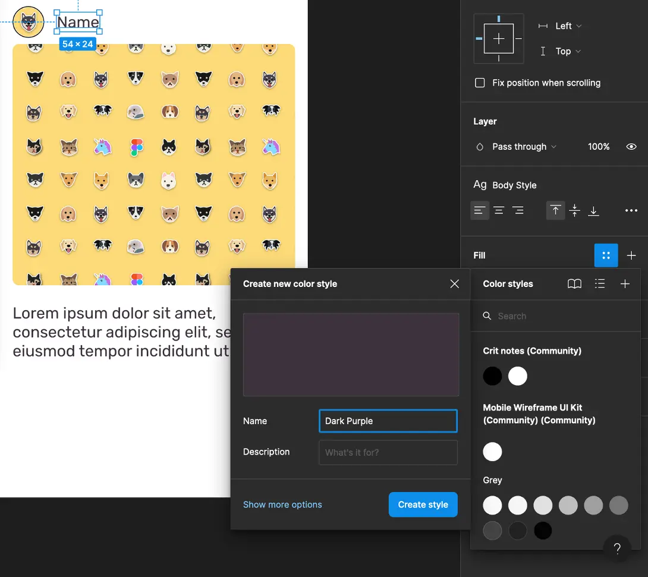The height and width of the screenshot is (577, 648).
Task: Click the Layer section label
Action: pyautogui.click(x=485, y=121)
